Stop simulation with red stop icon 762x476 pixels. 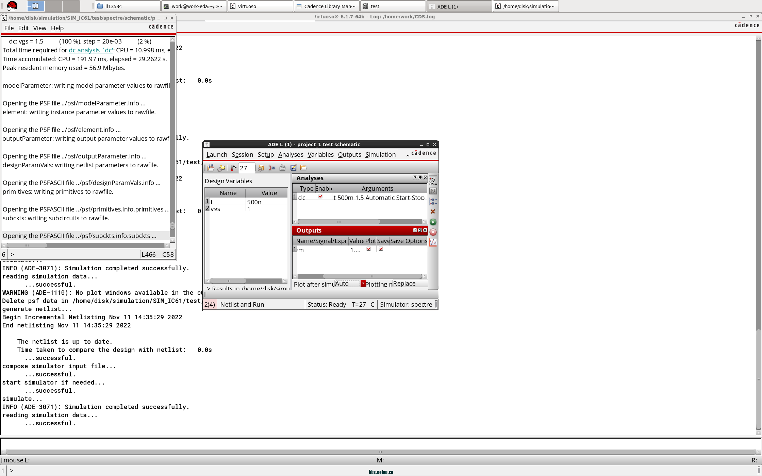point(433,232)
